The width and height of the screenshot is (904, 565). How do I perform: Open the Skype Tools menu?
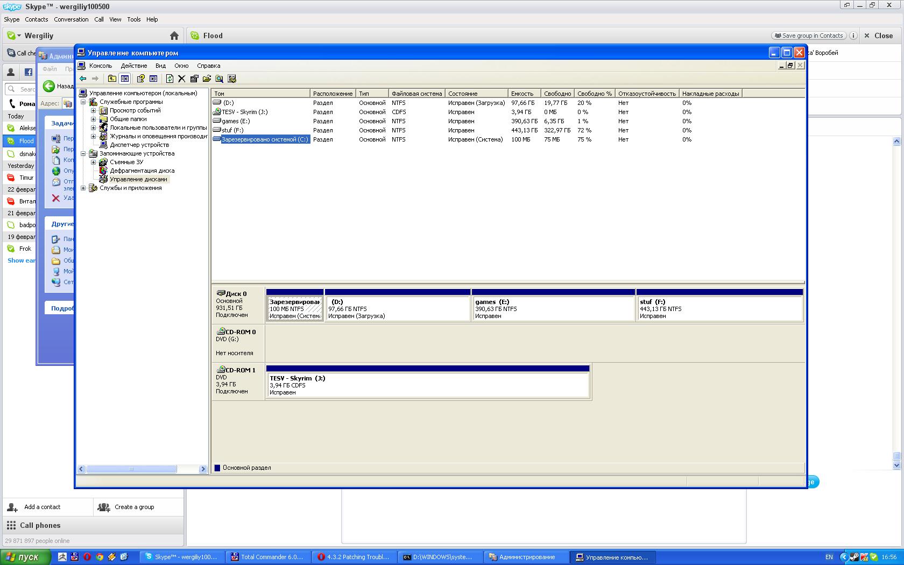point(134,19)
